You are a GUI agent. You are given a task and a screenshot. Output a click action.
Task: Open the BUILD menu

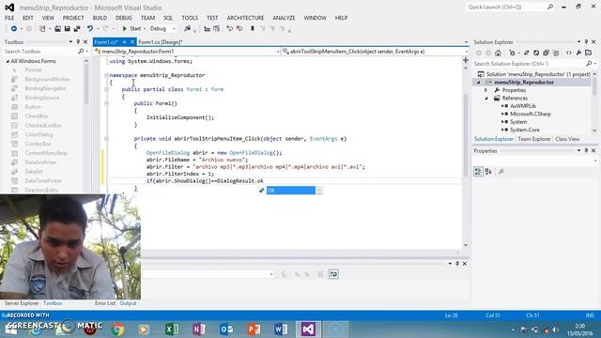coord(100,18)
